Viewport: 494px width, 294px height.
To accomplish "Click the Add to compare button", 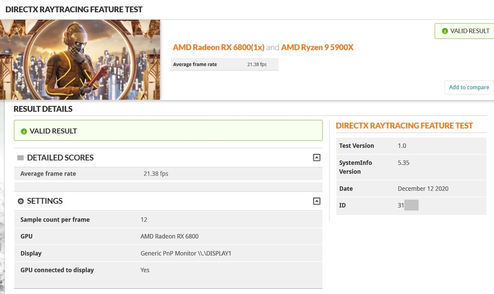I will point(469,87).
